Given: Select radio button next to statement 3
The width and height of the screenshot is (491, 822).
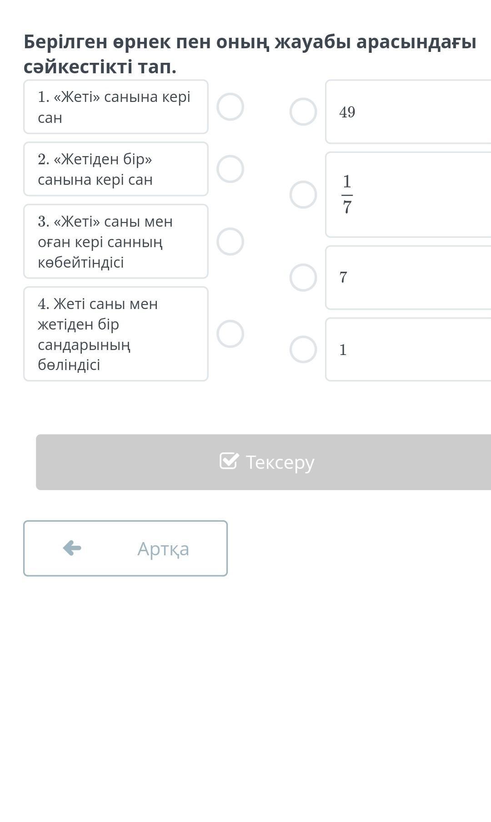Looking at the screenshot, I should [230, 241].
